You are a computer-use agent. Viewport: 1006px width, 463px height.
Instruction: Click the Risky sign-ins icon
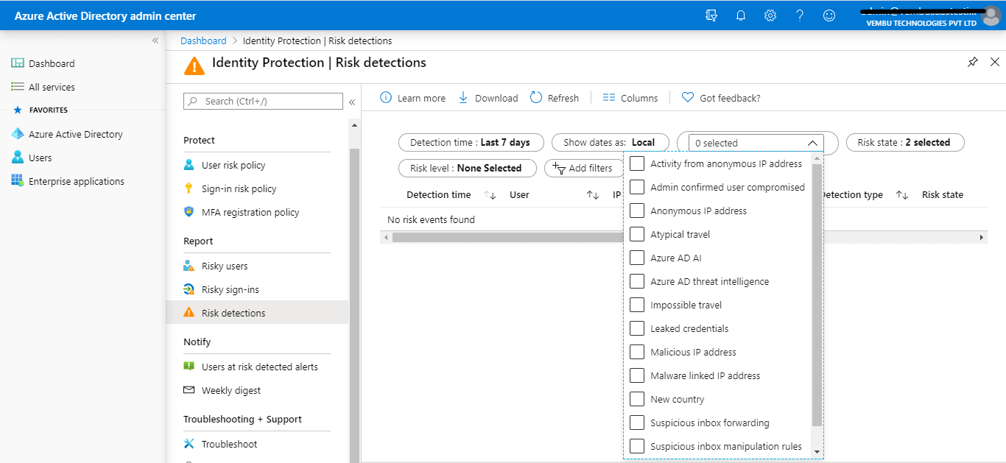[189, 289]
